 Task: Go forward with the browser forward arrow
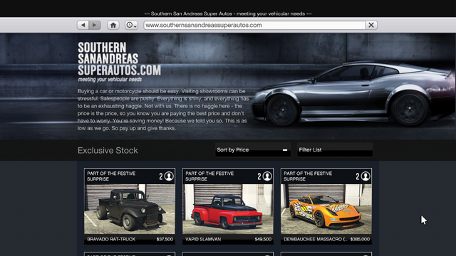click(x=95, y=25)
